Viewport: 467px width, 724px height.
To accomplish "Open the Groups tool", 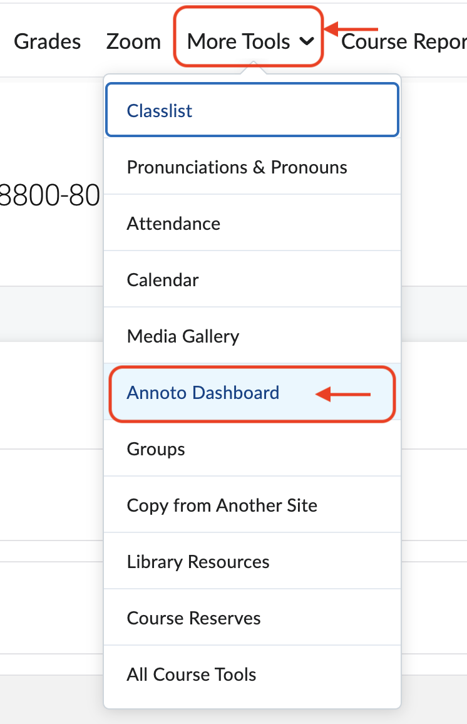I will [x=155, y=449].
